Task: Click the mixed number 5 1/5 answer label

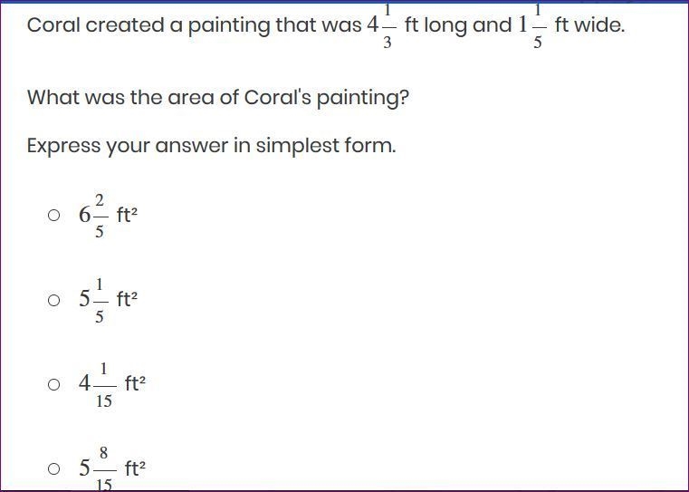Action: tap(93, 300)
